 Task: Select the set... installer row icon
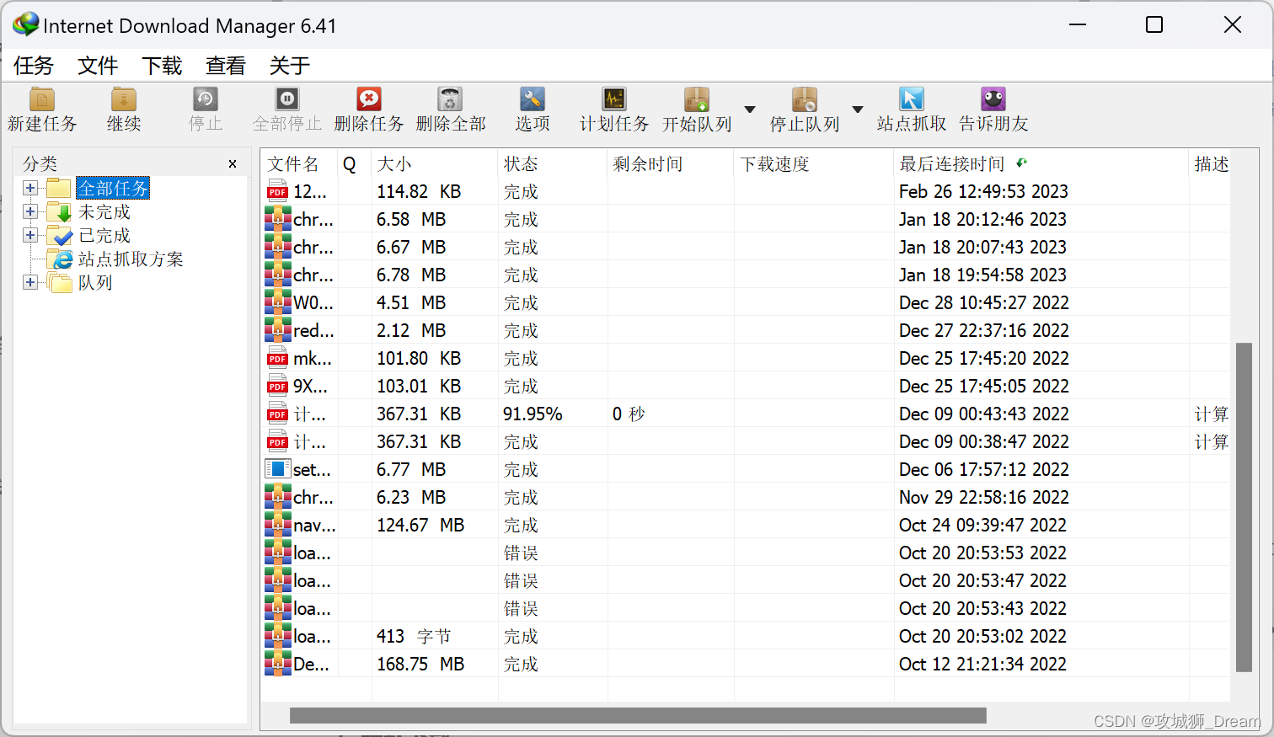click(x=278, y=469)
